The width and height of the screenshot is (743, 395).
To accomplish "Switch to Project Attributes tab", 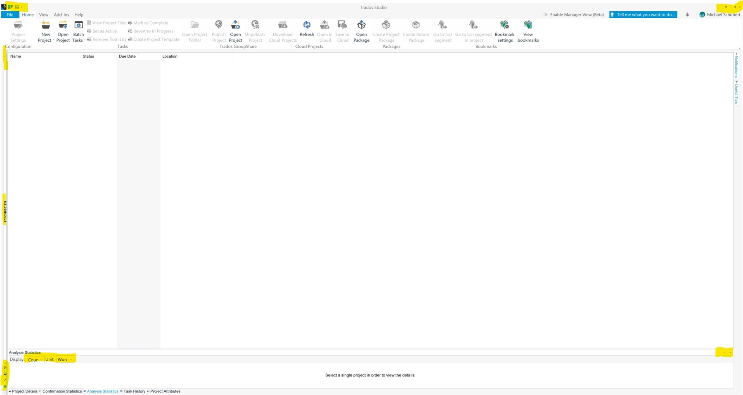I will tap(164, 391).
